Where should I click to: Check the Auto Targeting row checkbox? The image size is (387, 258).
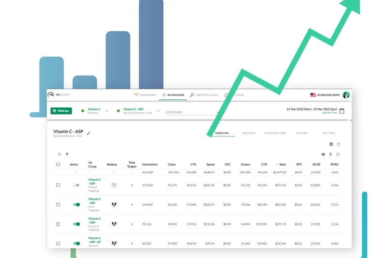[58, 204]
